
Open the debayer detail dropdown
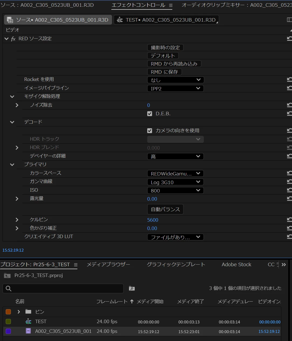(x=176, y=156)
